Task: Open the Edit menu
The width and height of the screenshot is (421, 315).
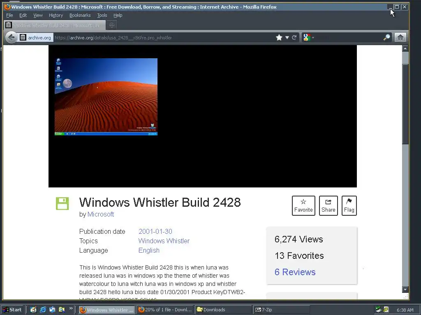Action: (23, 15)
